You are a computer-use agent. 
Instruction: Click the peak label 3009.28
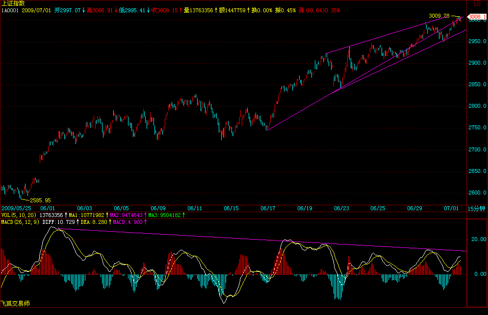[x=439, y=16]
